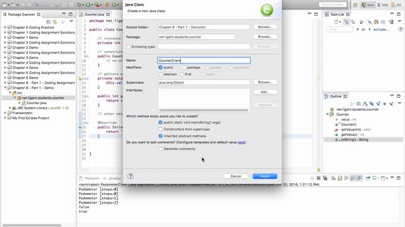Image resolution: width=405 pixels, height=227 pixels.
Task: Check the Enclosing type checkbox
Action: pos(128,47)
